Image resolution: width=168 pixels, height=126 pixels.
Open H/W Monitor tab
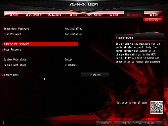click(x=94, y=15)
